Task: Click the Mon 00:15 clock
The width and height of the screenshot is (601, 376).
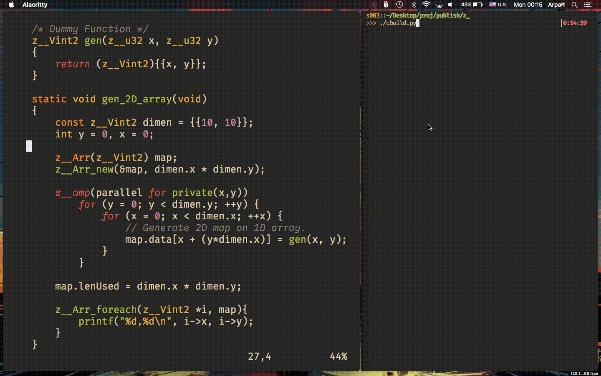Action: (528, 5)
